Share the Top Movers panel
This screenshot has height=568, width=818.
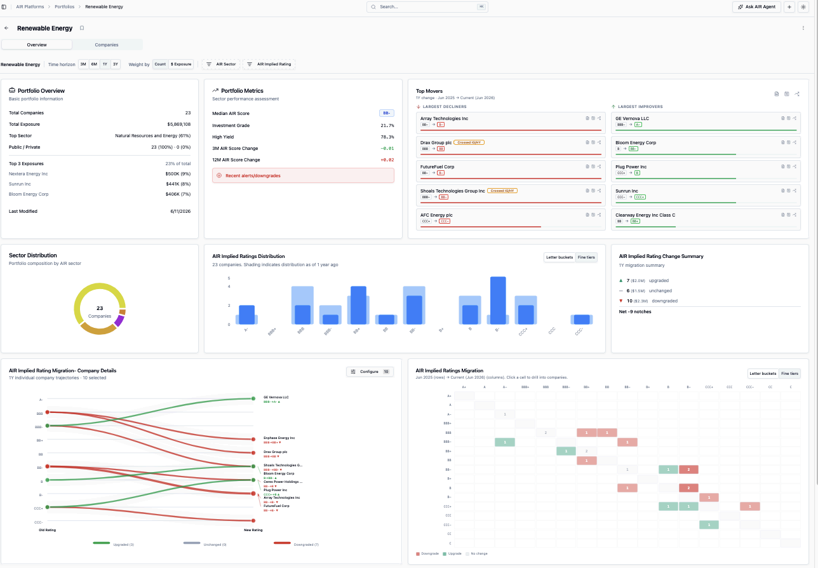[x=797, y=94]
